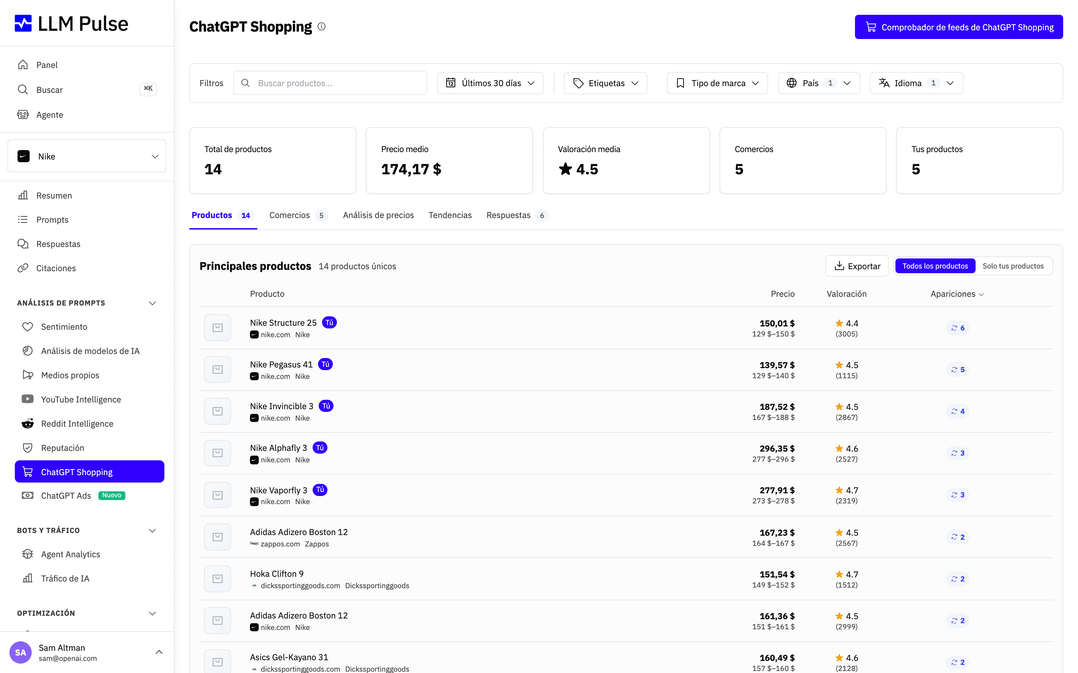Select the Todos los productos toggle
Viewport: 1078px width, 673px height.
[x=935, y=266]
